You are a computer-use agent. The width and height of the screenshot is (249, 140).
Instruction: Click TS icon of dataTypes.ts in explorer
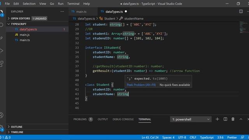[x=16, y=29]
